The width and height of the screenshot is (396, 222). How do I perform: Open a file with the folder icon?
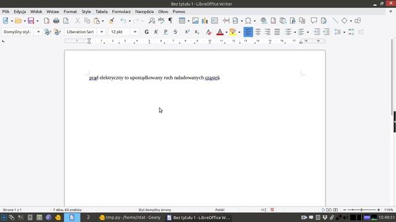(x=18, y=20)
